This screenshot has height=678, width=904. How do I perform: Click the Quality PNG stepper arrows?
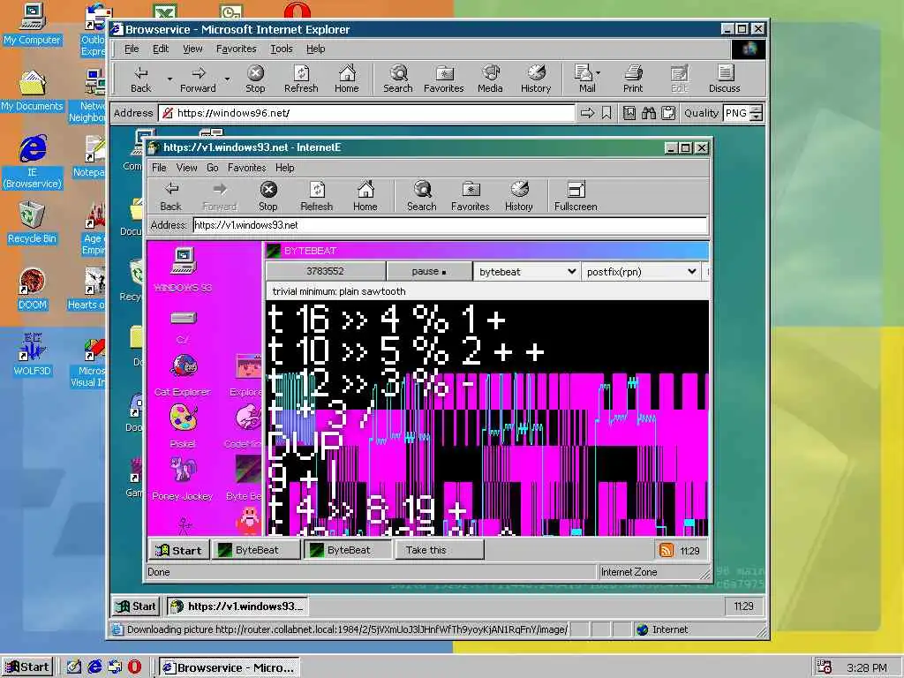[757, 113]
